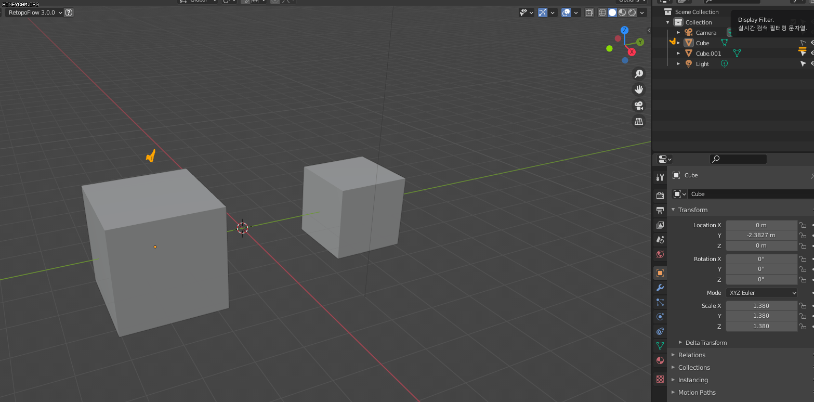This screenshot has height=402, width=814.
Task: Open the Render properties tab
Action: coord(660,196)
